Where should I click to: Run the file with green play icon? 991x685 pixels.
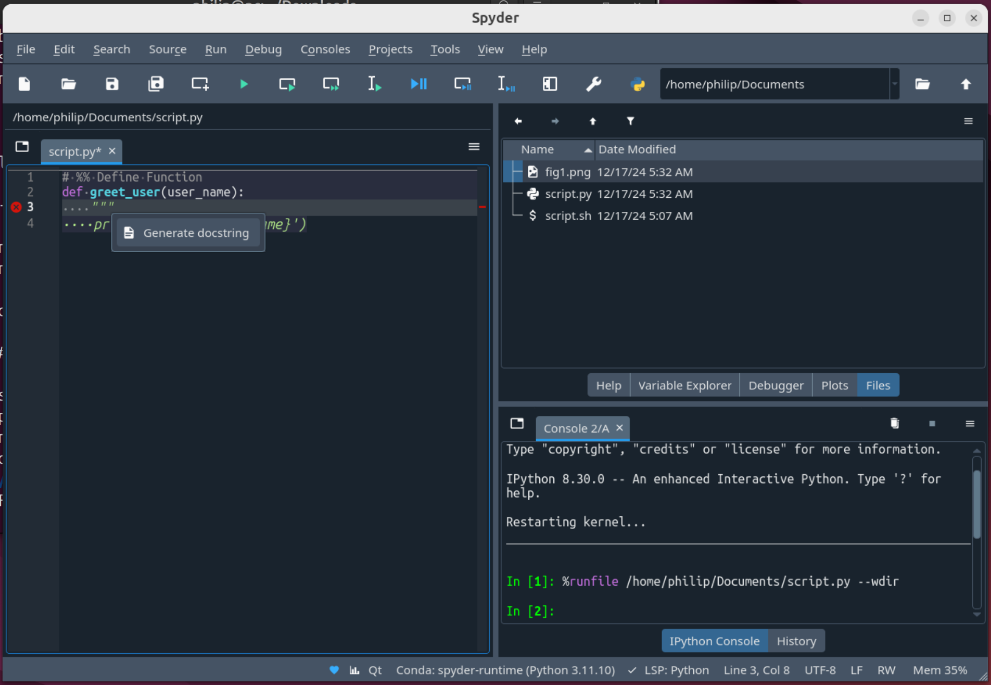[x=244, y=84]
